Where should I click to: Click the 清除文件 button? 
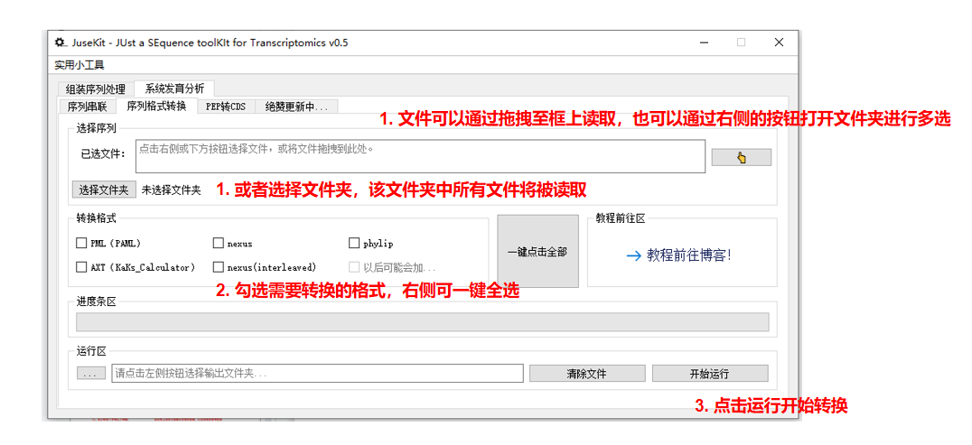tap(586, 374)
